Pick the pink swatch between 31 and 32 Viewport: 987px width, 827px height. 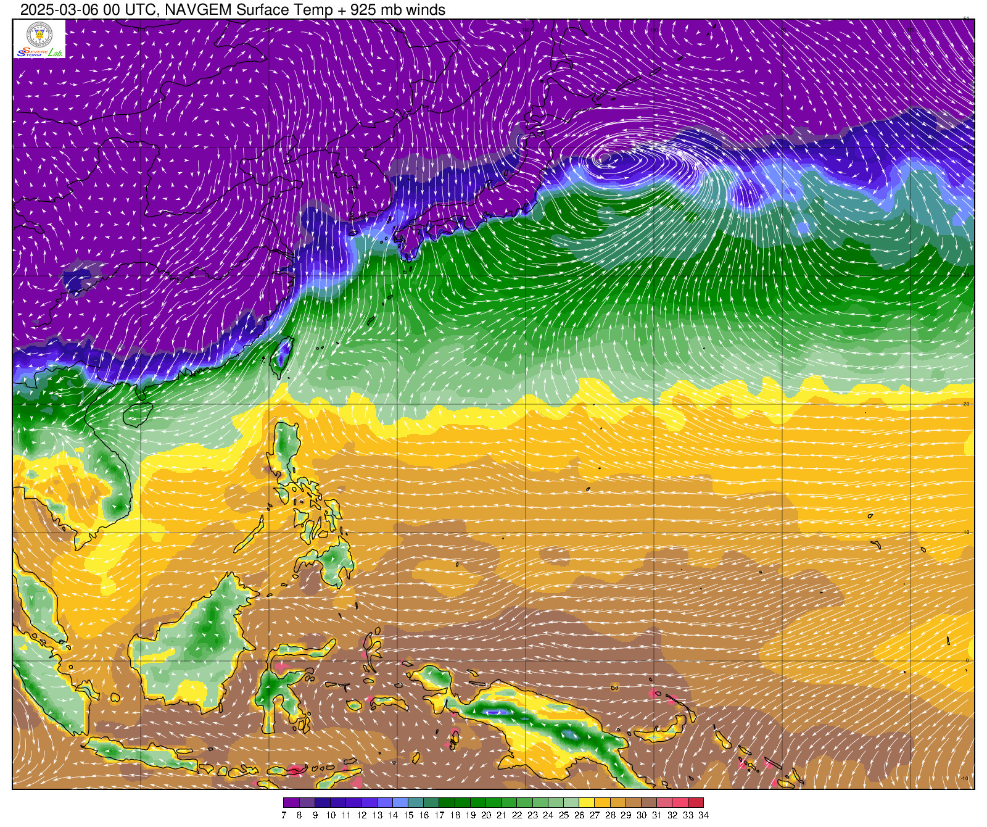(x=664, y=802)
